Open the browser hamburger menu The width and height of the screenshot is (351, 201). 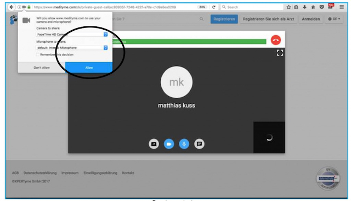[342, 7]
